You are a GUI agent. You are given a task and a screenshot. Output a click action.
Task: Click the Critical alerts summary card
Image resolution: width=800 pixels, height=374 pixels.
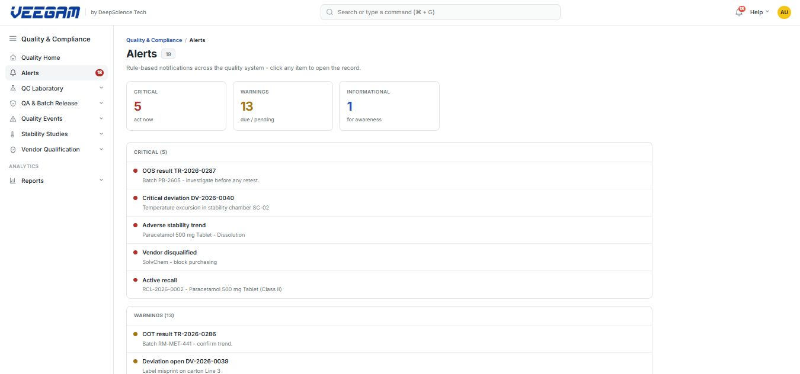point(176,106)
